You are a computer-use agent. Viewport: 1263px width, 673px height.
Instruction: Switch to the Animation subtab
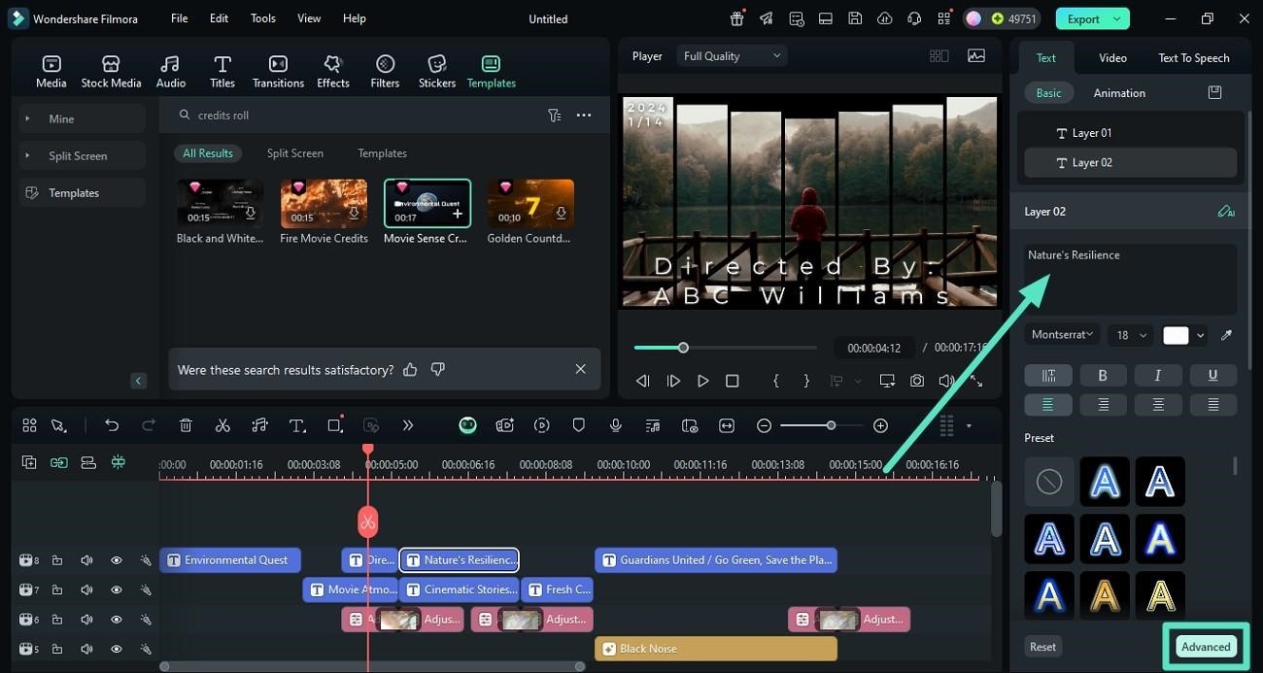(x=1119, y=93)
